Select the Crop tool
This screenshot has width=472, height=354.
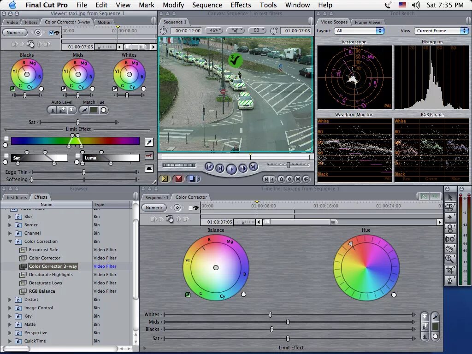point(450,270)
